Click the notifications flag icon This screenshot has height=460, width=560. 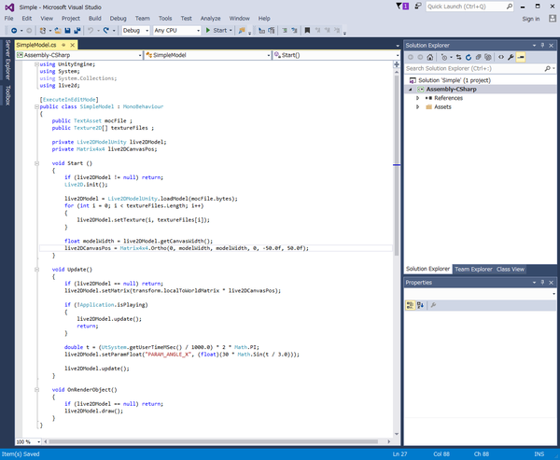coord(402,7)
